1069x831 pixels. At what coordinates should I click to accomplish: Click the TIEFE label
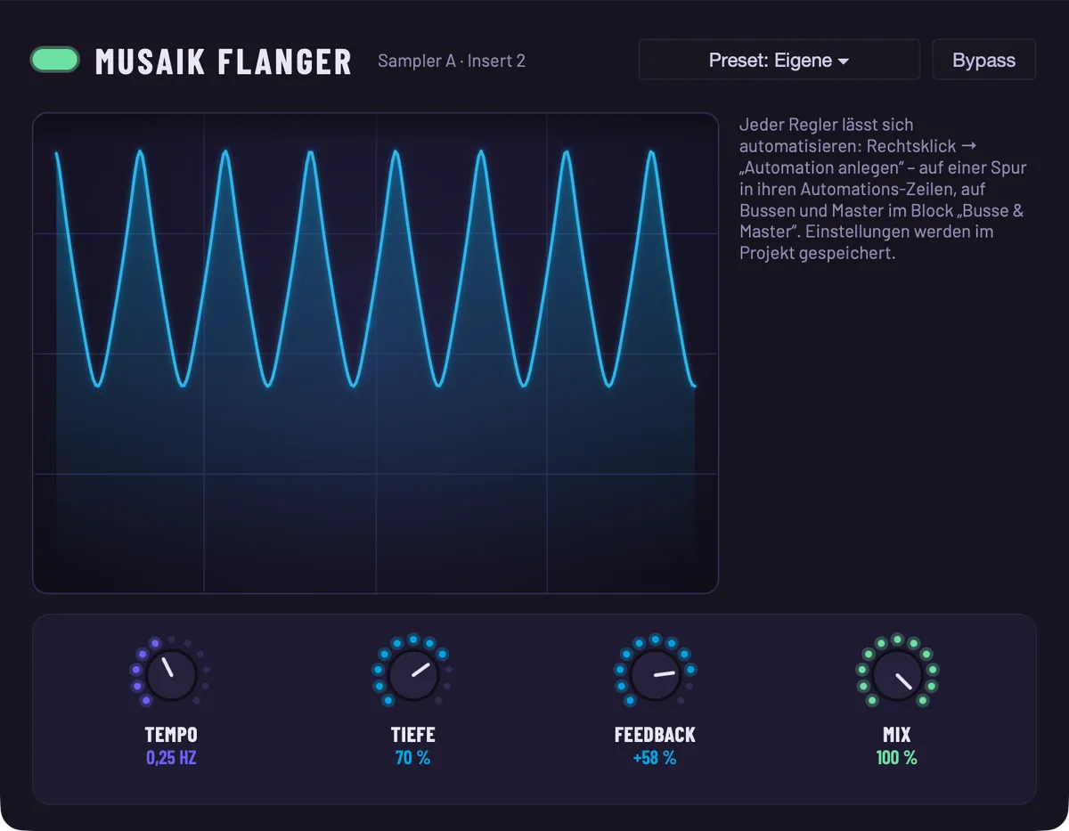click(413, 735)
